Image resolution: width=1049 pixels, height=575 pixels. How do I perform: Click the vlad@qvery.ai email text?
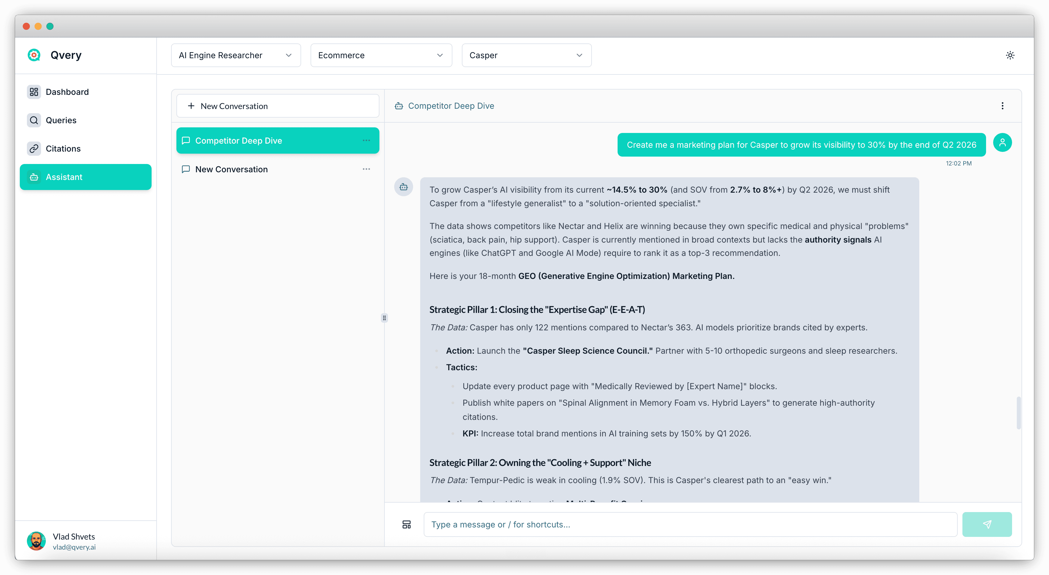coord(74,547)
